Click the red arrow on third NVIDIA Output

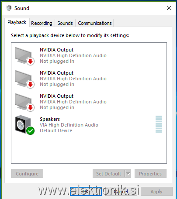(x=30, y=107)
